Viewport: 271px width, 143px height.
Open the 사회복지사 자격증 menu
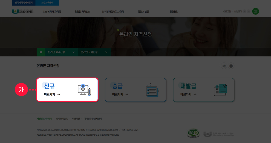tap(52, 12)
